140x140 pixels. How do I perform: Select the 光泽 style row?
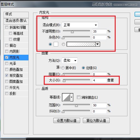click(x=16, y=63)
